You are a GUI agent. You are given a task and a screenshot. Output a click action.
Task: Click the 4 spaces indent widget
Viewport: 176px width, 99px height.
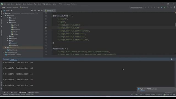coord(147,95)
